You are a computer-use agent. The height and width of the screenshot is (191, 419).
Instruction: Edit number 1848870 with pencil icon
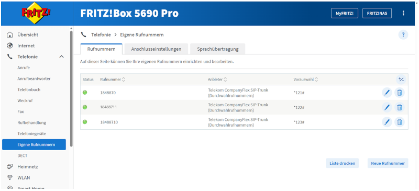[x=387, y=93]
